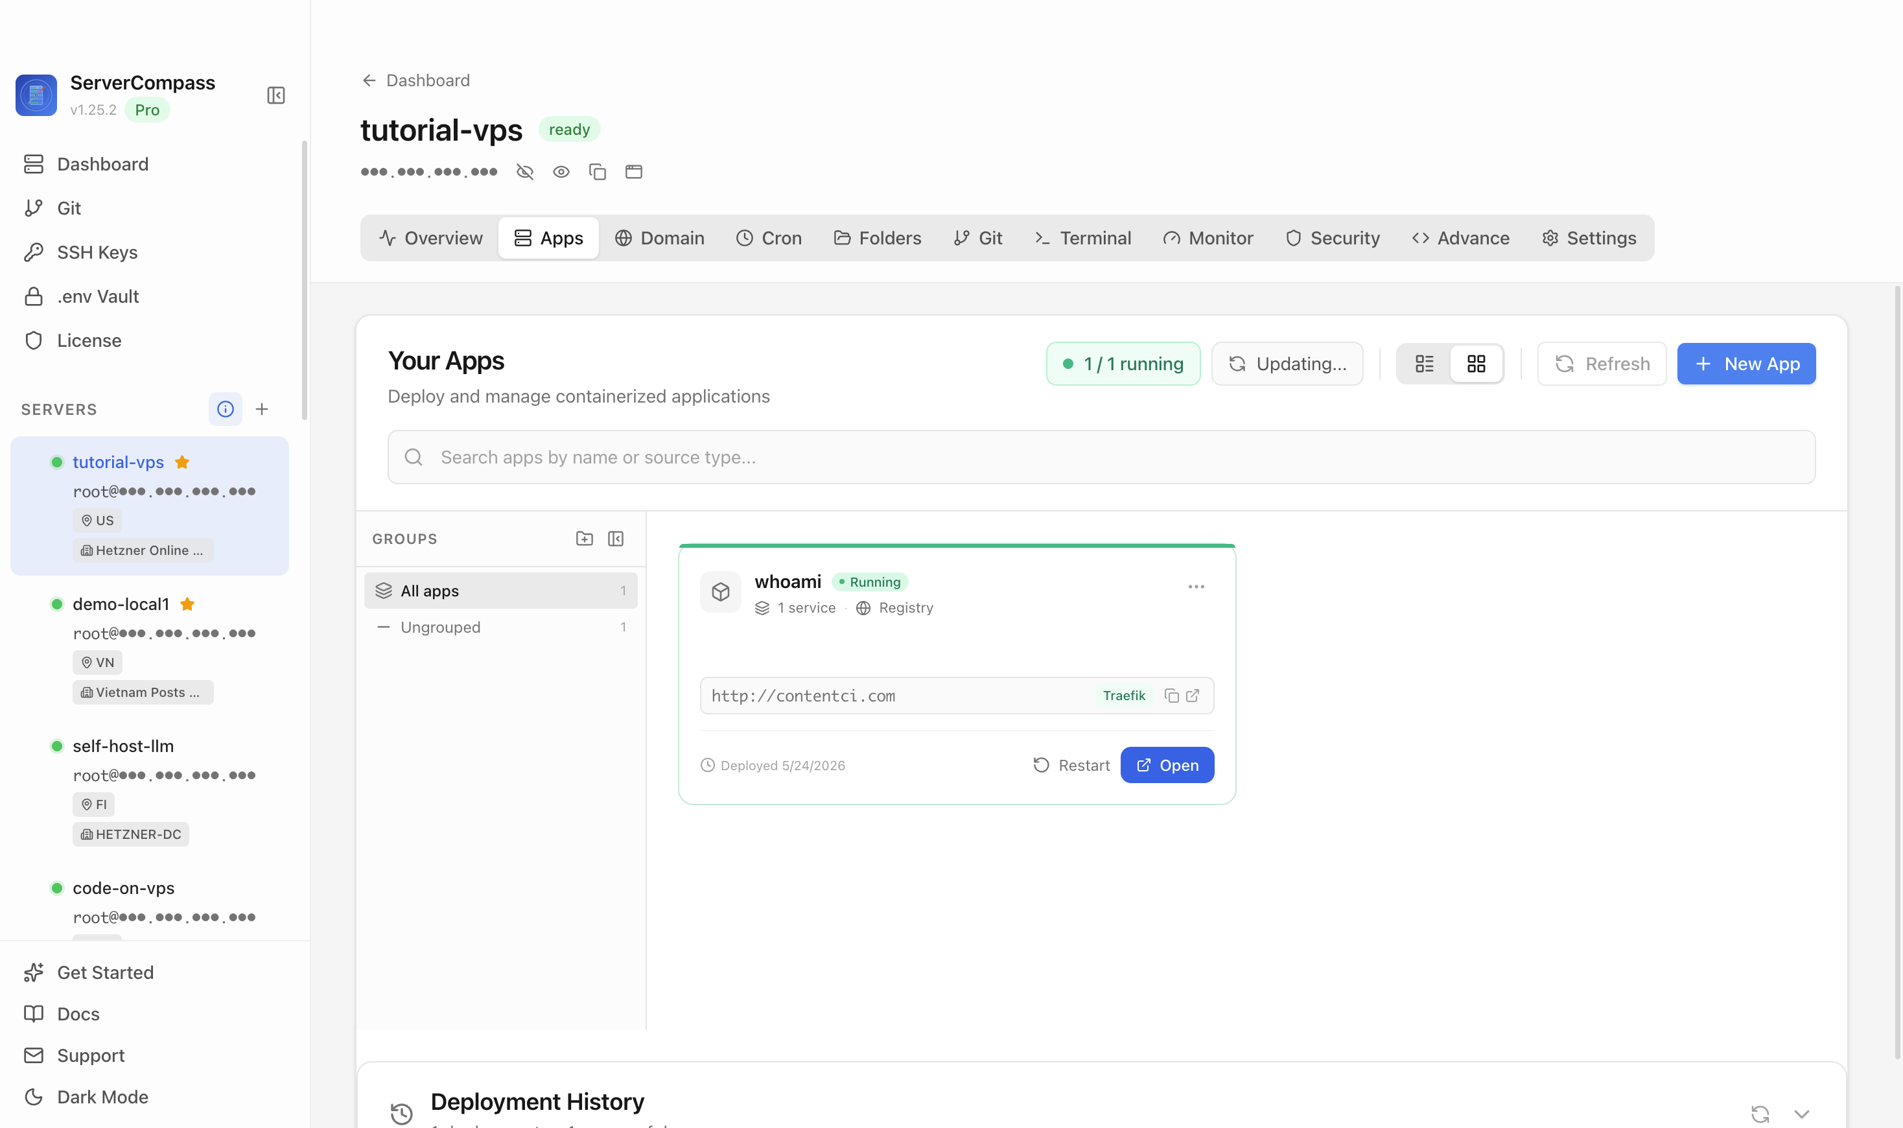Click the HETZNER-DC provider tag

point(131,834)
